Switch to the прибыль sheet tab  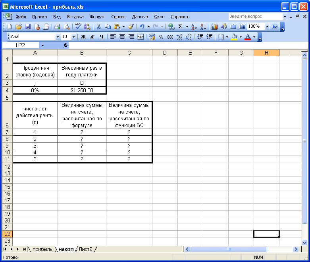42,249
